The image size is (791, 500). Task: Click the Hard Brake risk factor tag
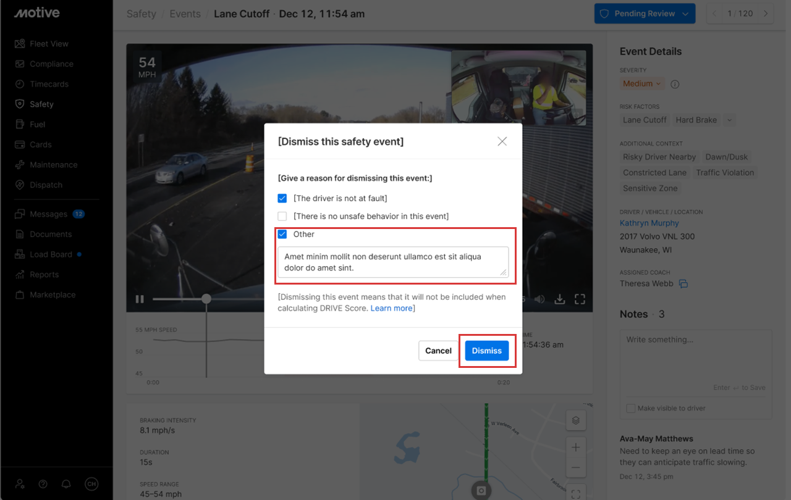click(x=696, y=120)
